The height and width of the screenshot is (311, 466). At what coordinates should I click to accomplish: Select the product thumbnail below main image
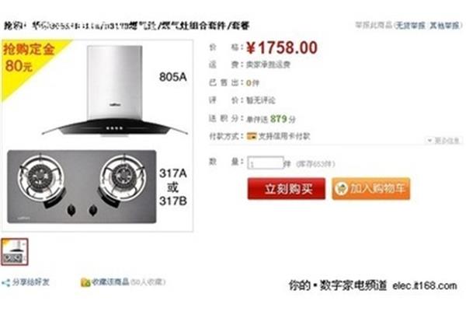click(15, 252)
